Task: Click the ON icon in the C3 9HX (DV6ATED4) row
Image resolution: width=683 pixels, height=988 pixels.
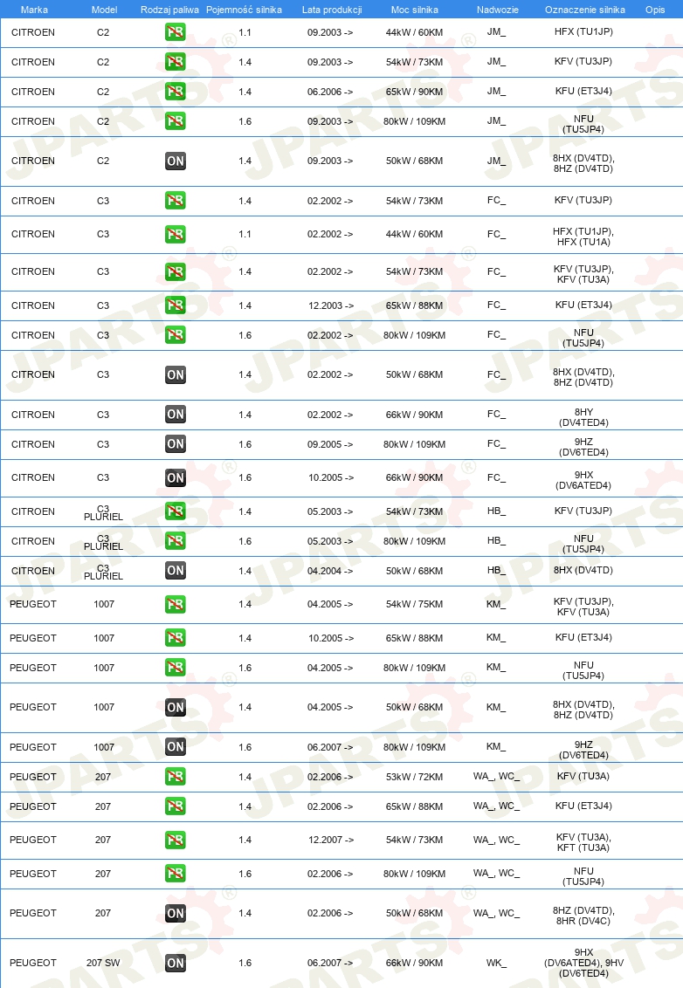Action: pyautogui.click(x=176, y=477)
